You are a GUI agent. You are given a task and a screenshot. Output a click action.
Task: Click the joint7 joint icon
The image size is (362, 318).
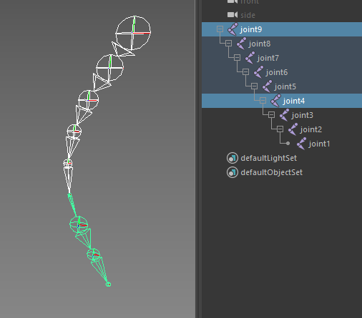(250, 58)
